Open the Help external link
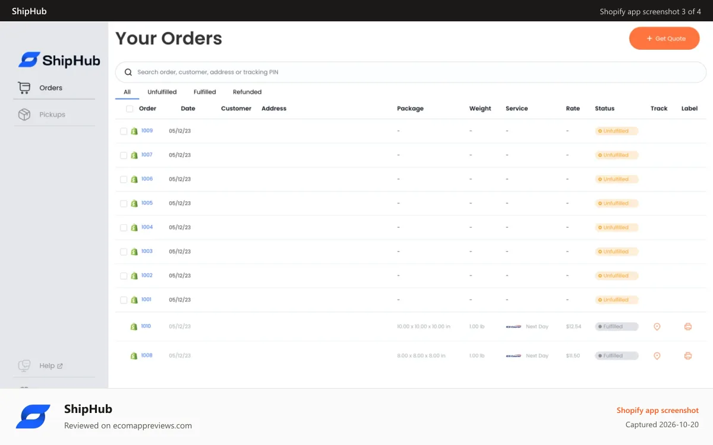The height and width of the screenshot is (445, 713). coord(51,365)
